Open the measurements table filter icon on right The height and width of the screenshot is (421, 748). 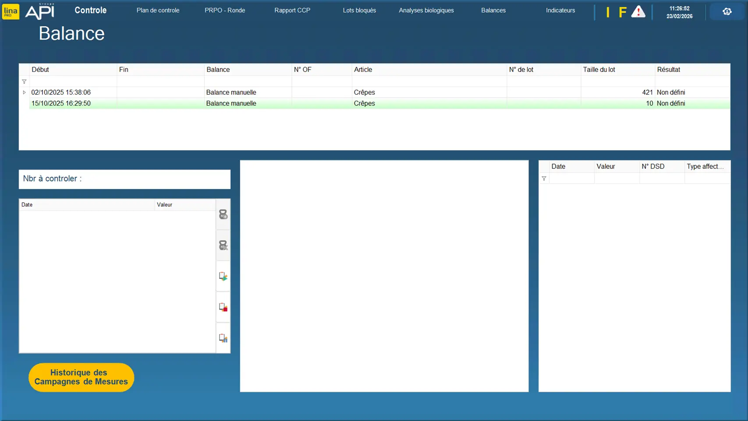[544, 178]
